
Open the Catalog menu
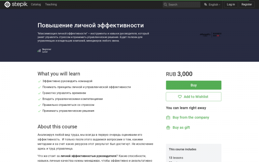(36, 4)
